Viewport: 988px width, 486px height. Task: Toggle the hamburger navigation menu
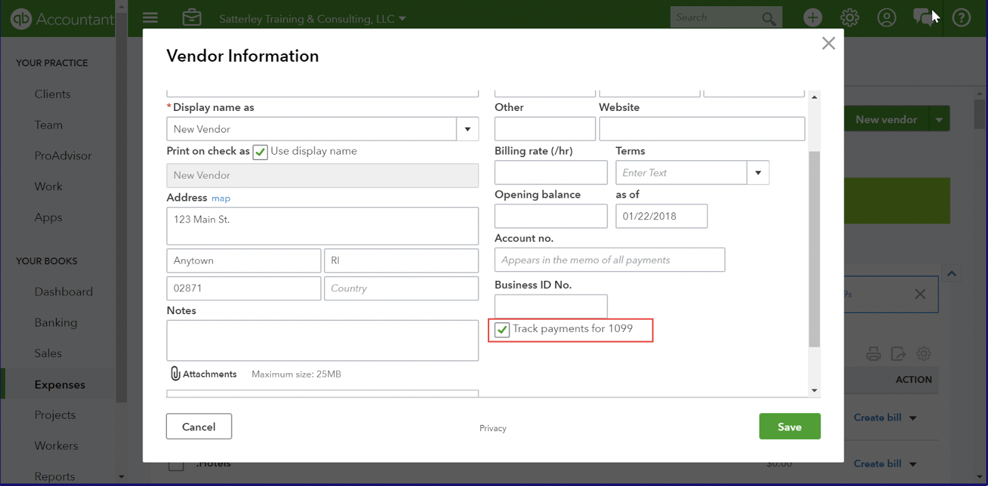[150, 17]
